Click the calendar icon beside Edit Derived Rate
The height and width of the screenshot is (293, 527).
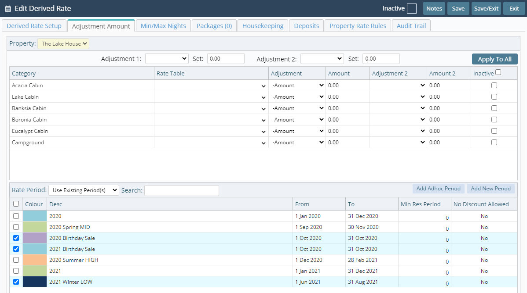(8, 9)
